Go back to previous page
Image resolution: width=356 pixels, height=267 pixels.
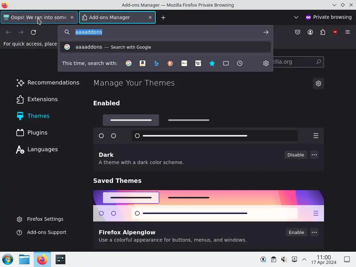(x=8, y=32)
